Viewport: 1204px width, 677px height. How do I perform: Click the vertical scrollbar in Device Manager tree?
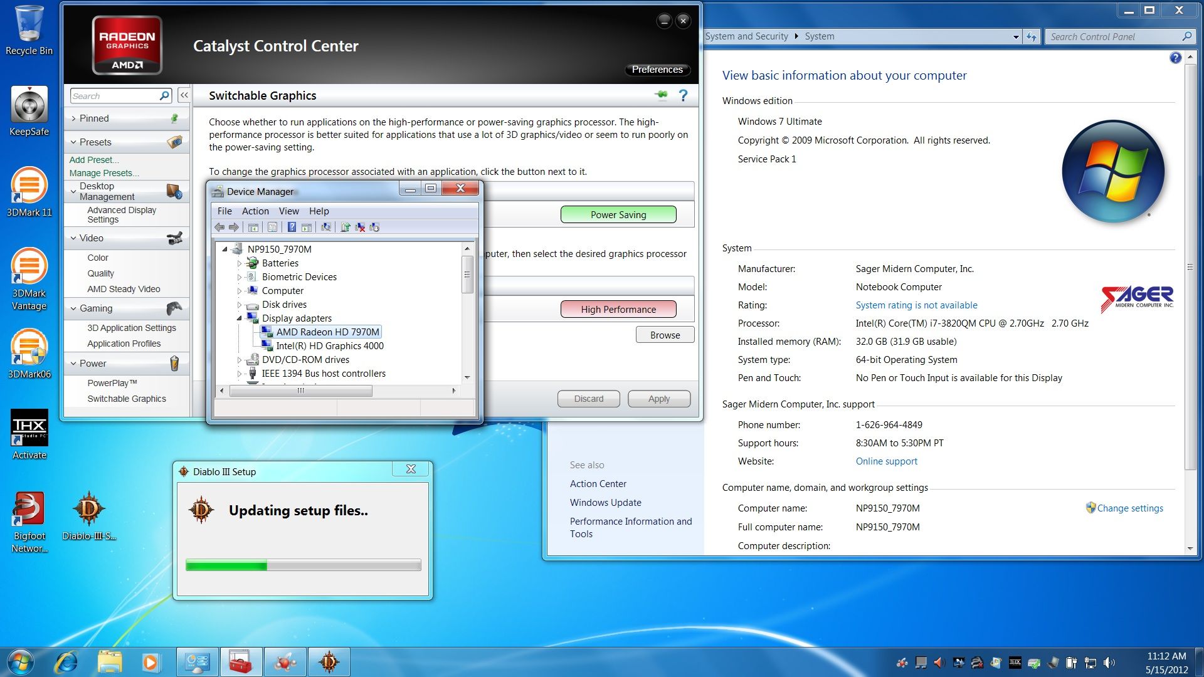tap(467, 313)
